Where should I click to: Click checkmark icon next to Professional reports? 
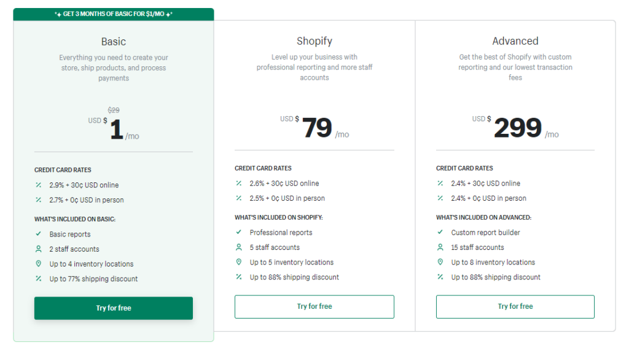coord(239,232)
